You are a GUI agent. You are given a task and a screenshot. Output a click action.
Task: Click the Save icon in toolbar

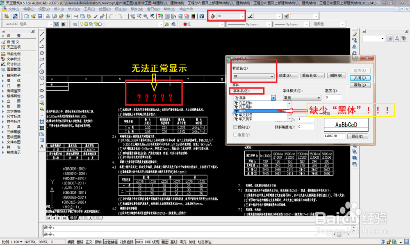click(40, 16)
